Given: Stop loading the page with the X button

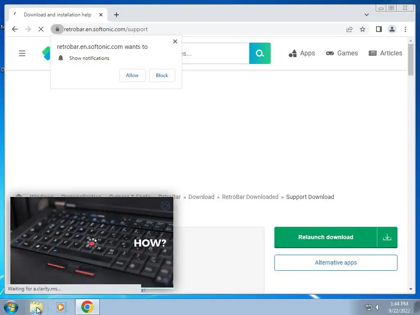Looking at the screenshot, I should [41, 29].
